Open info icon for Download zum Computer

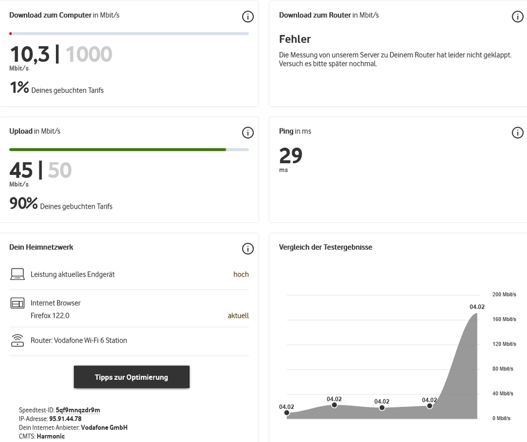click(x=247, y=17)
